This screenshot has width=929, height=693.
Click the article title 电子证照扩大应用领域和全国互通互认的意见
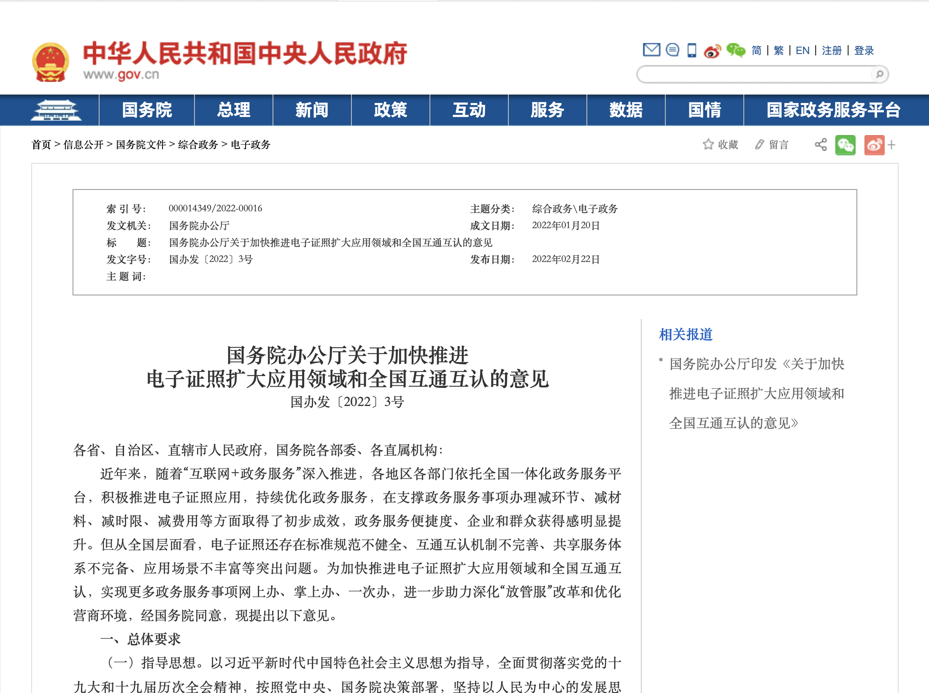[x=348, y=379]
